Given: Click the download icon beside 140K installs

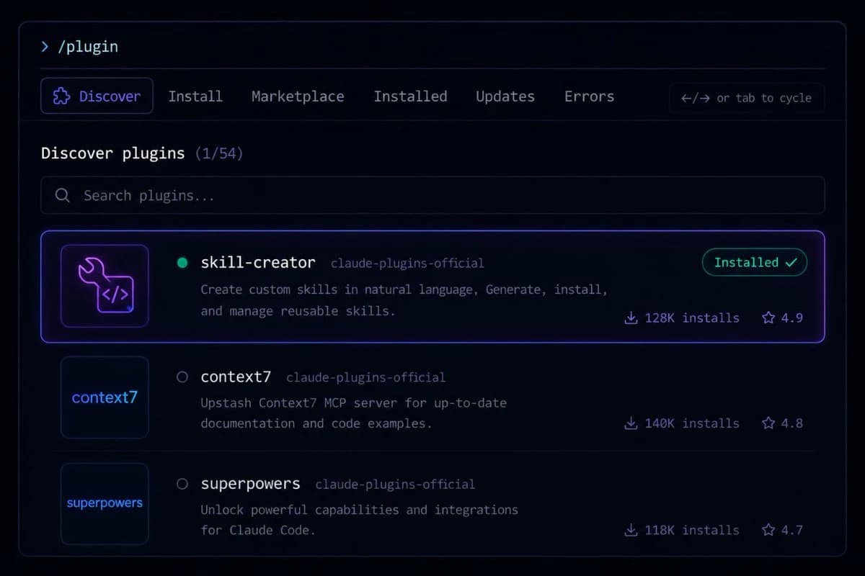Looking at the screenshot, I should [631, 423].
